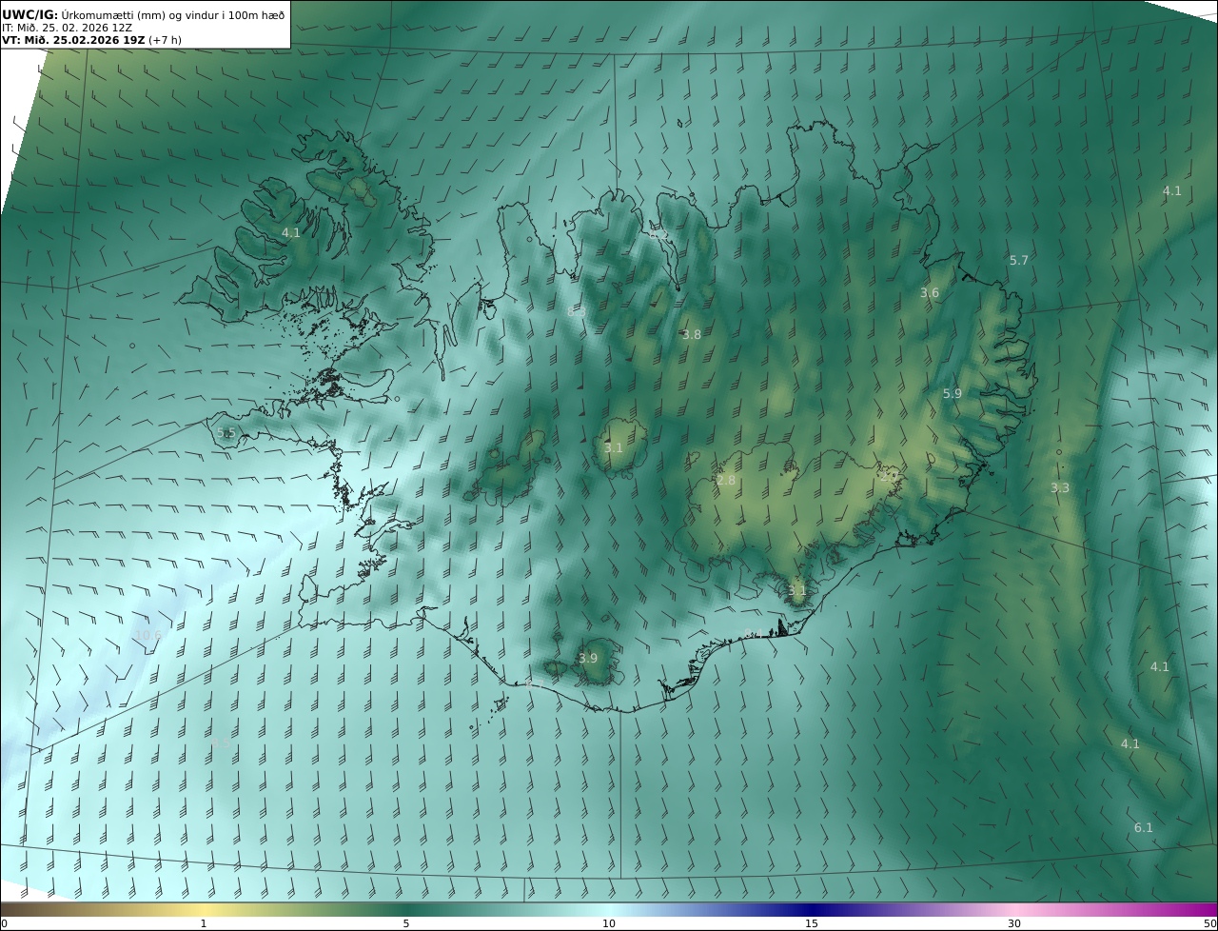Click the faint 8.5 value south of 10.6

[221, 742]
